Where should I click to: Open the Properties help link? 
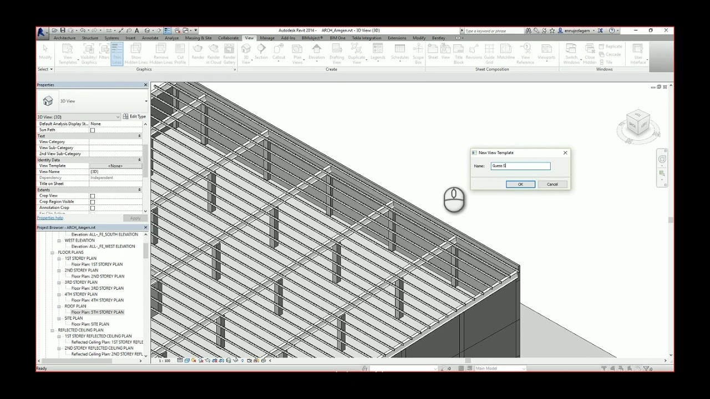[x=50, y=218]
